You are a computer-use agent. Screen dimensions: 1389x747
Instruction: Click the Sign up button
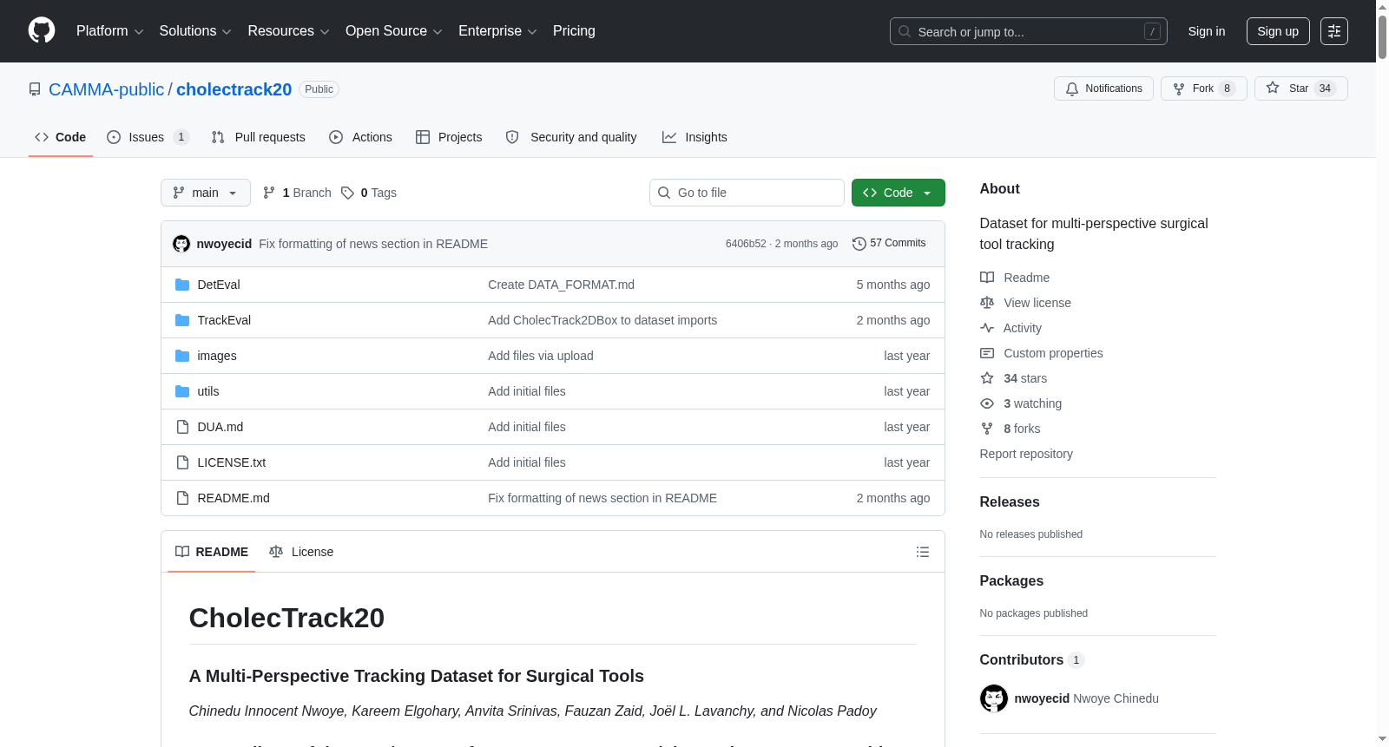[x=1278, y=31]
